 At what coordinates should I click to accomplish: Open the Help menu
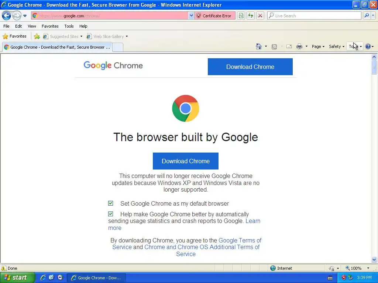[83, 26]
